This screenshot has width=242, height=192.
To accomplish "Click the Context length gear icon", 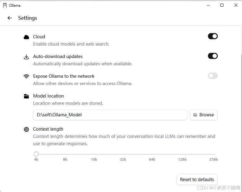I will click(26, 129).
